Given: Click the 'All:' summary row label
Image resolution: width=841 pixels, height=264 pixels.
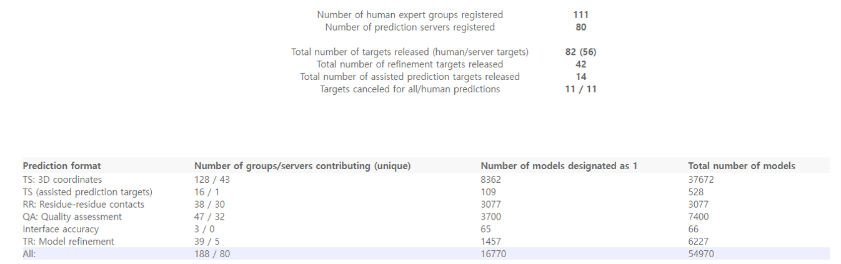Looking at the screenshot, I should (x=29, y=254).
